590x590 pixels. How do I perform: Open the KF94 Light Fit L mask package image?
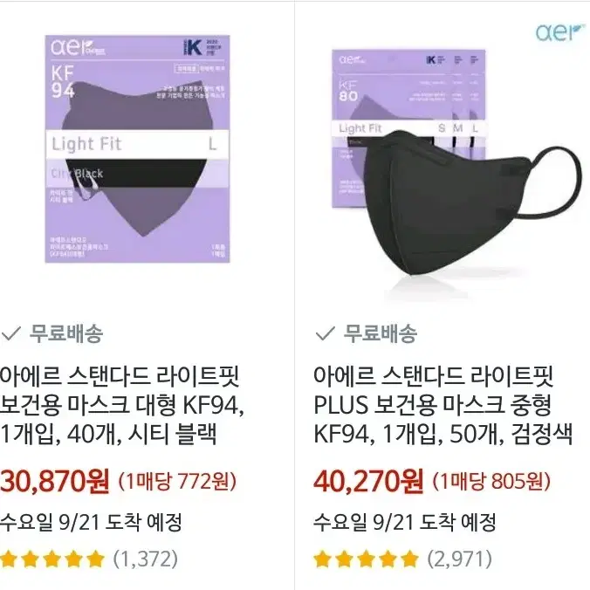point(137,149)
